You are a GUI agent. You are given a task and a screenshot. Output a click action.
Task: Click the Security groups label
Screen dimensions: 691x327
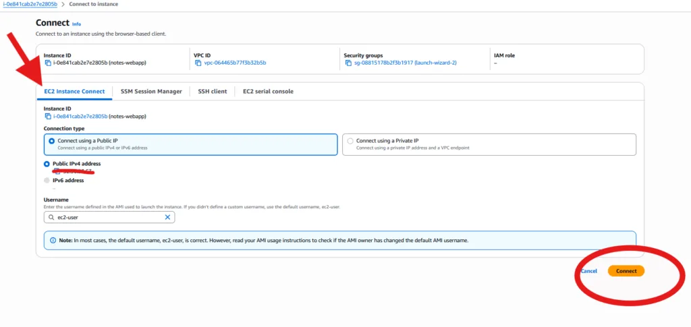coord(363,55)
